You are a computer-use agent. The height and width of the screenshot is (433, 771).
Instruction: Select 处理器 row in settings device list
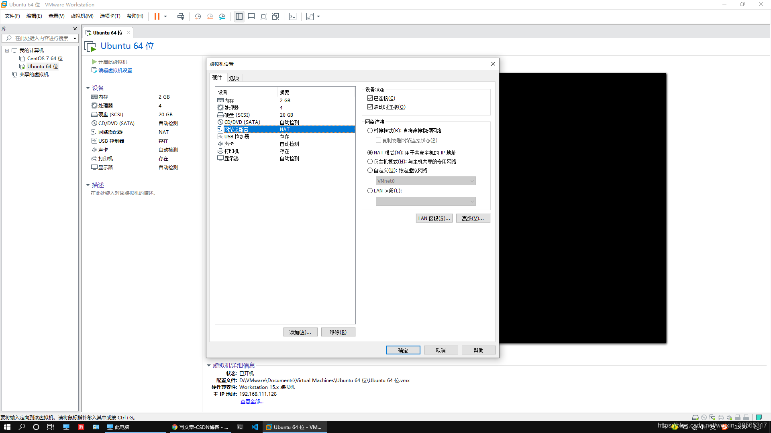[x=285, y=108]
